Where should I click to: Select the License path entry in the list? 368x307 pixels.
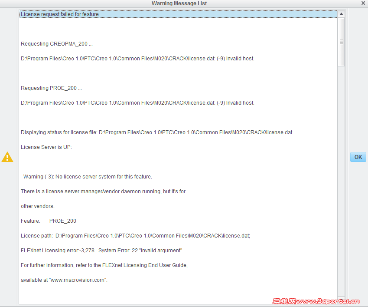(x=136, y=235)
